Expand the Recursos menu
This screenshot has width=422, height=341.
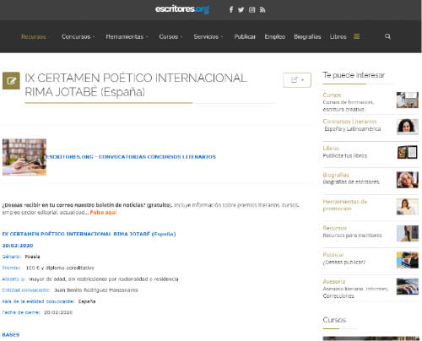[x=35, y=37]
